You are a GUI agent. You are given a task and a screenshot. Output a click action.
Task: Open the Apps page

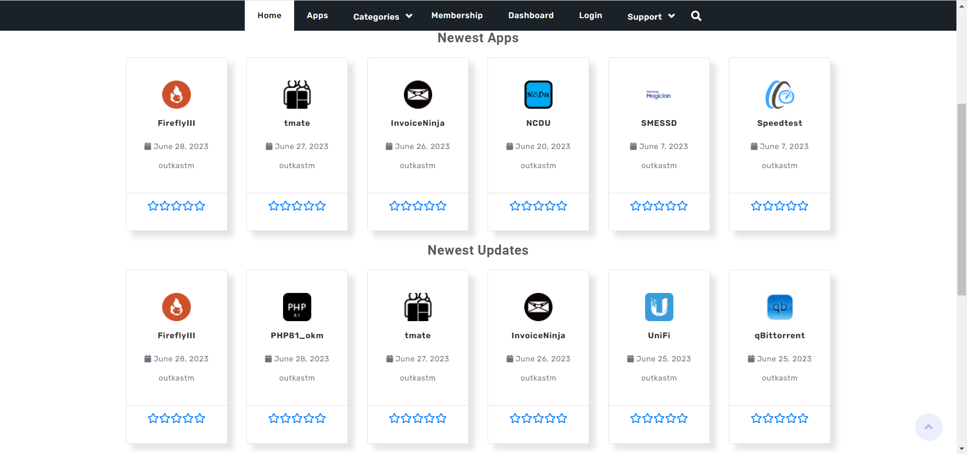tap(317, 16)
